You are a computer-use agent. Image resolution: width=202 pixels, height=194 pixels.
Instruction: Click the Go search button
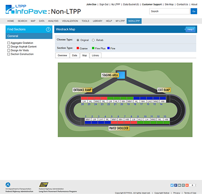[194, 11]
